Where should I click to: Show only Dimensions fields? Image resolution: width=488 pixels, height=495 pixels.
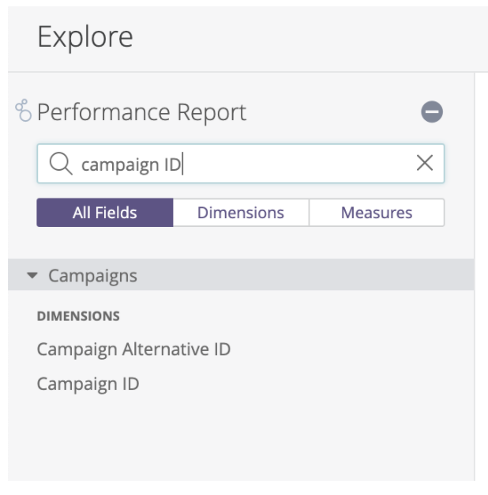[241, 213]
